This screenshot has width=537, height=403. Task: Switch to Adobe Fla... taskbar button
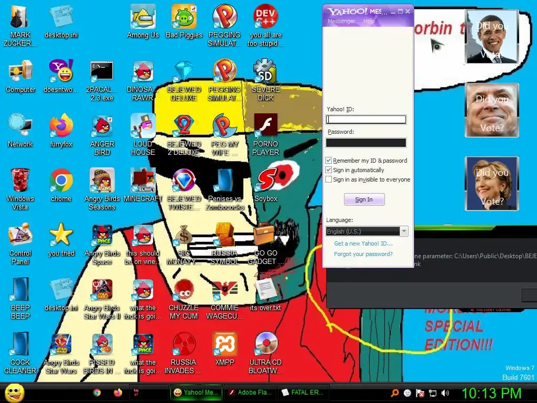point(251,393)
